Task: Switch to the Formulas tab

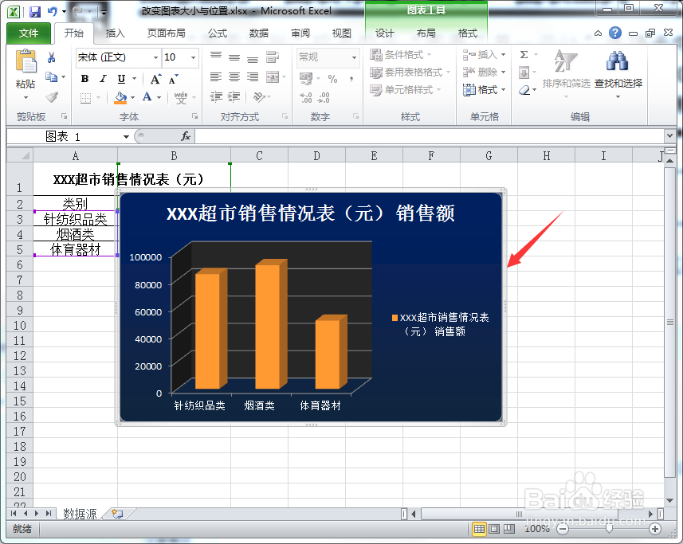Action: pyautogui.click(x=218, y=33)
